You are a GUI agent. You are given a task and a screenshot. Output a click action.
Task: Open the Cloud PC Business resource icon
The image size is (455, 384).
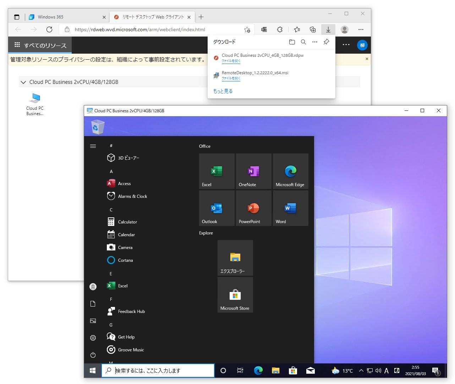pos(35,104)
